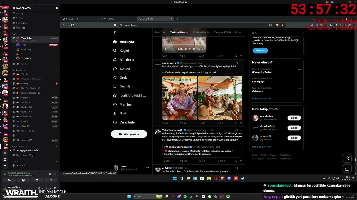Open Daha fazla göster under Neler oluyor

pyautogui.click(x=261, y=99)
